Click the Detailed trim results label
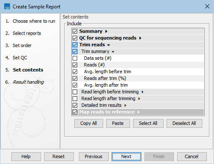This screenshot has height=164, width=214. click(x=102, y=105)
